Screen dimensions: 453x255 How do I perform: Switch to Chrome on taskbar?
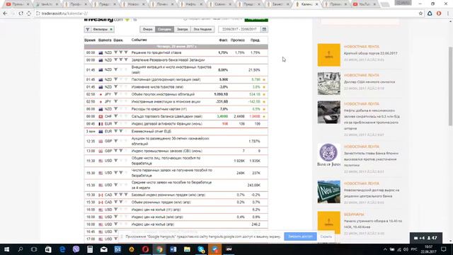tap(159, 249)
